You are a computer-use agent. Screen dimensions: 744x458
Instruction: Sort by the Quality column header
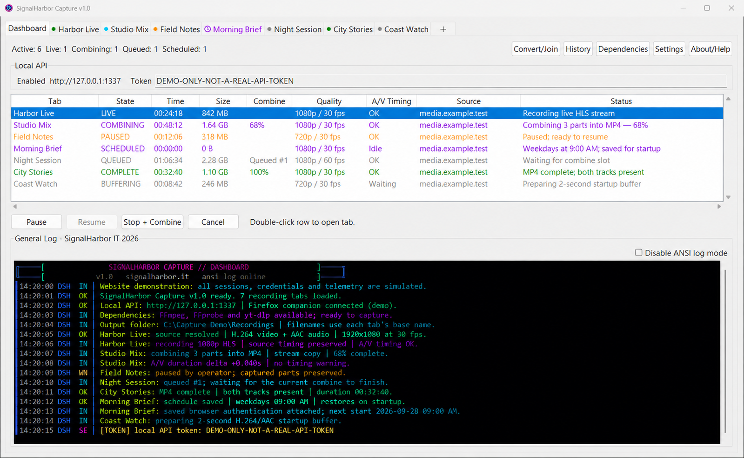329,101
